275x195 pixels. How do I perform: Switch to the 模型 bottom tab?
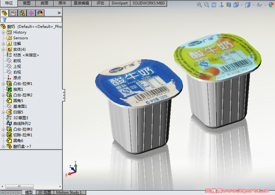pyautogui.click(x=29, y=192)
